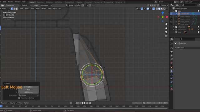Toggle Proportional Editing checkbox in Move panel
Screen dimensions: 200x112
point(19,98)
